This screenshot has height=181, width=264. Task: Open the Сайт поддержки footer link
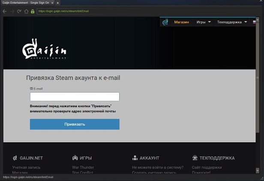point(207,167)
